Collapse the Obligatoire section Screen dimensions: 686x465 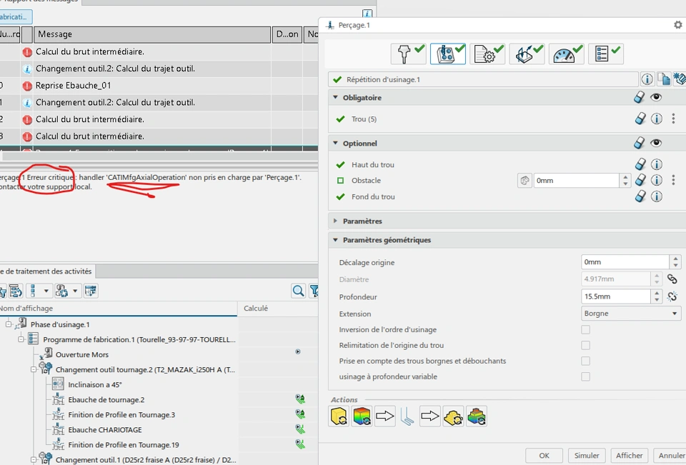(x=336, y=97)
